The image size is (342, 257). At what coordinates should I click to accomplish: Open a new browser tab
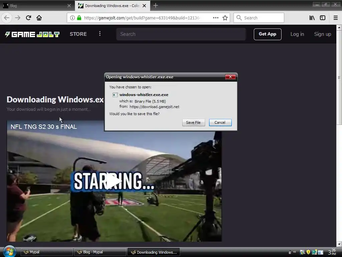coord(156,5)
